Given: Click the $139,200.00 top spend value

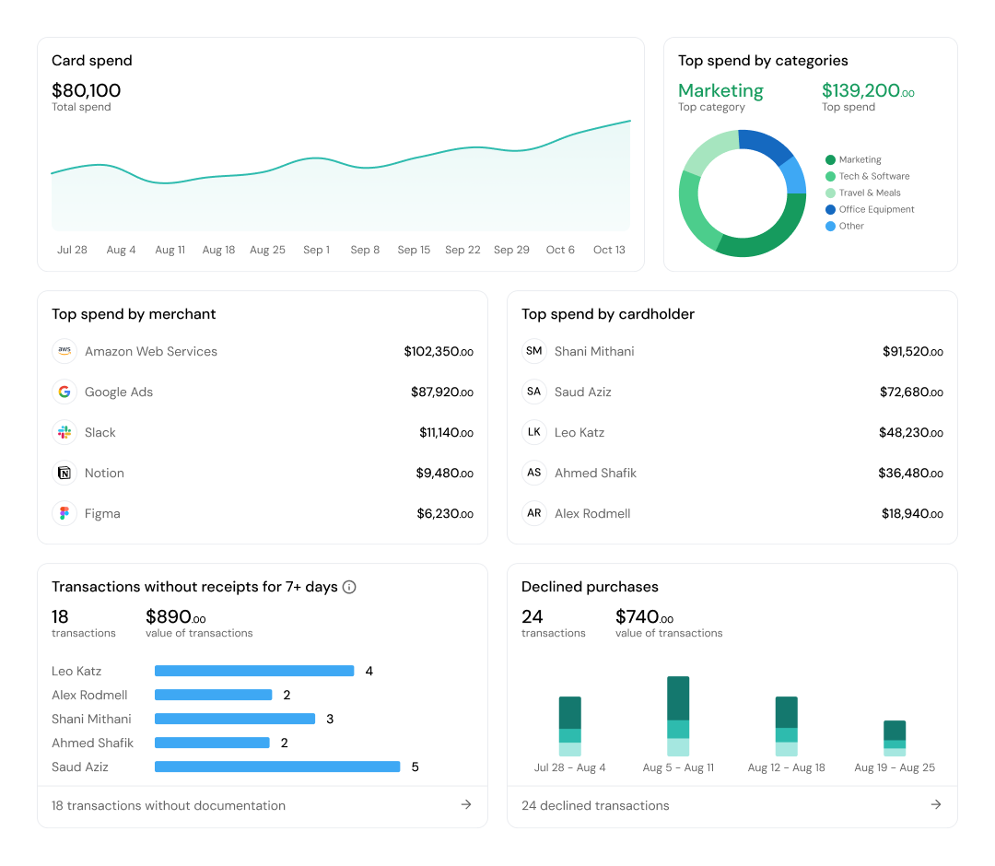Looking at the screenshot, I should click(x=868, y=90).
